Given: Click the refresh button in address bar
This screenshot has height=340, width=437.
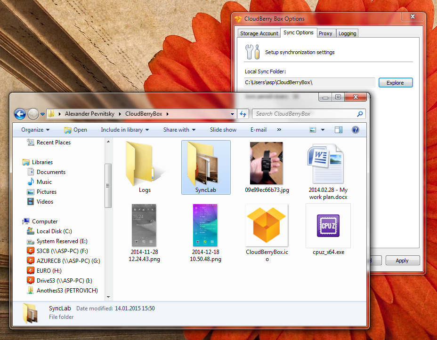Looking at the screenshot, I should (243, 114).
